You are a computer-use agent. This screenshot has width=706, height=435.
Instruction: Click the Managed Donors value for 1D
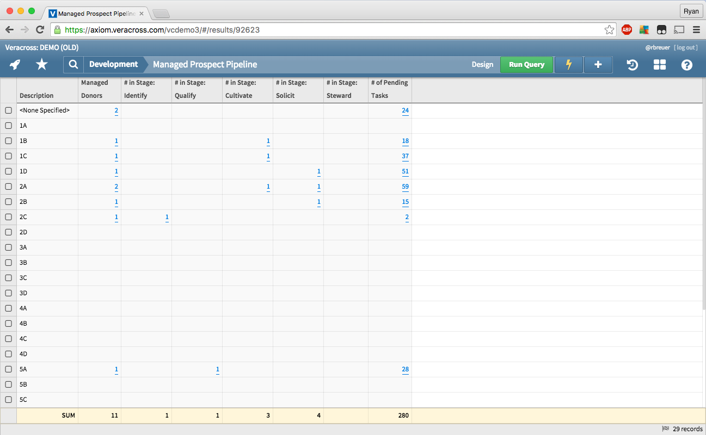[116, 171]
